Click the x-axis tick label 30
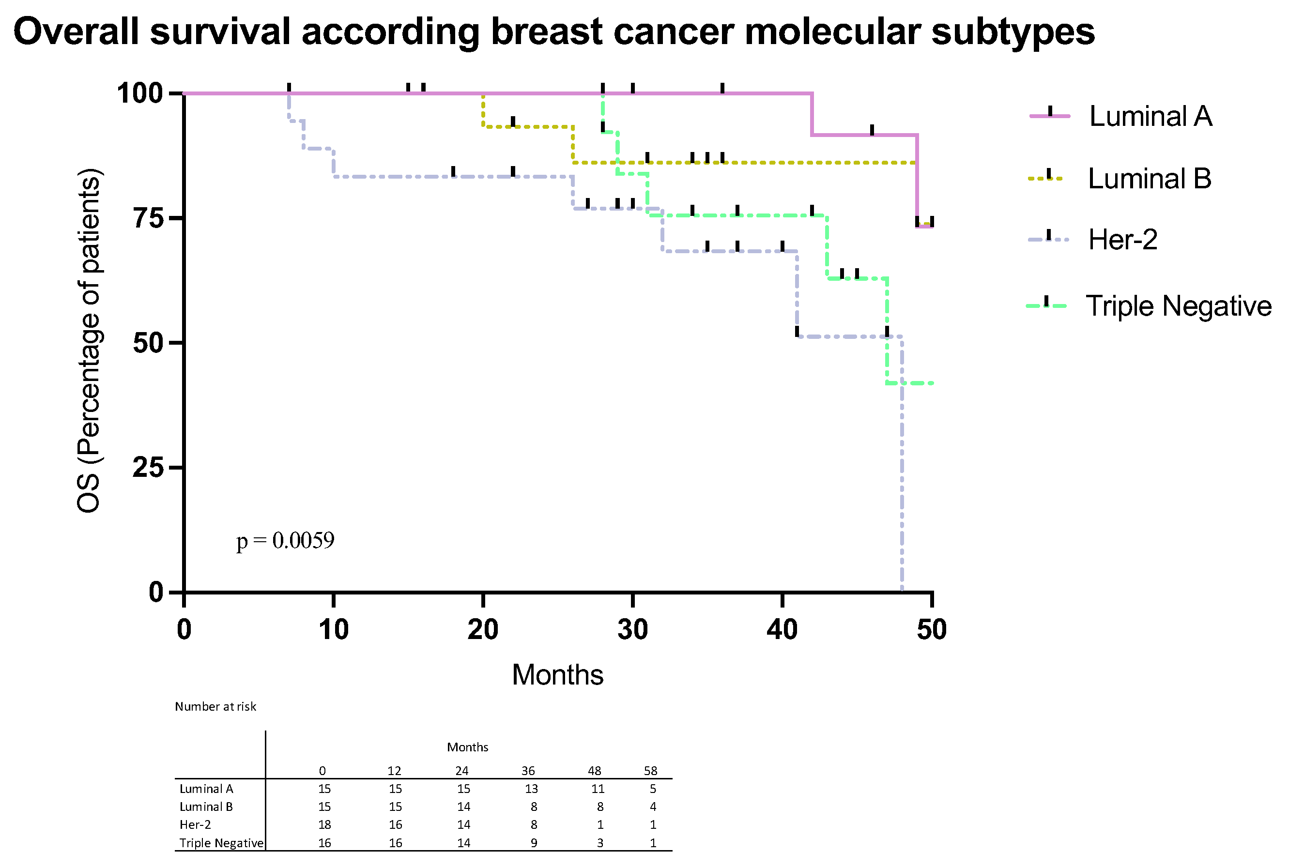Viewport: 1289px width, 868px height. [632, 629]
